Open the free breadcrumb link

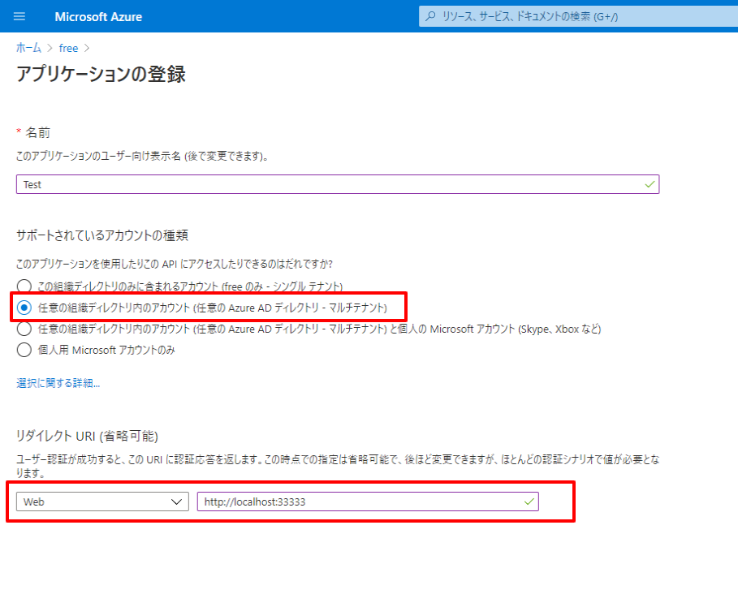68,48
